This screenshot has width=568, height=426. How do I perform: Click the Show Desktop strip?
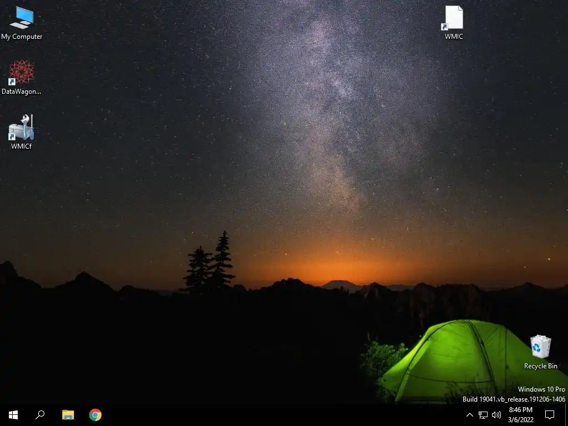(x=566, y=415)
